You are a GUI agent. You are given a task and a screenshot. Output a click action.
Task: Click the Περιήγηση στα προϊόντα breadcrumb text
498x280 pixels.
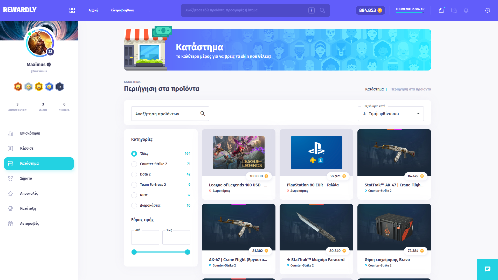coord(411,89)
